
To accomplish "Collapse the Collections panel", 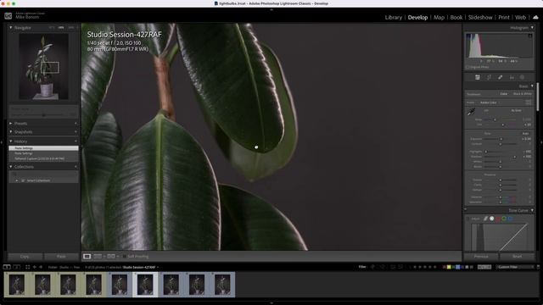I will click(11, 167).
